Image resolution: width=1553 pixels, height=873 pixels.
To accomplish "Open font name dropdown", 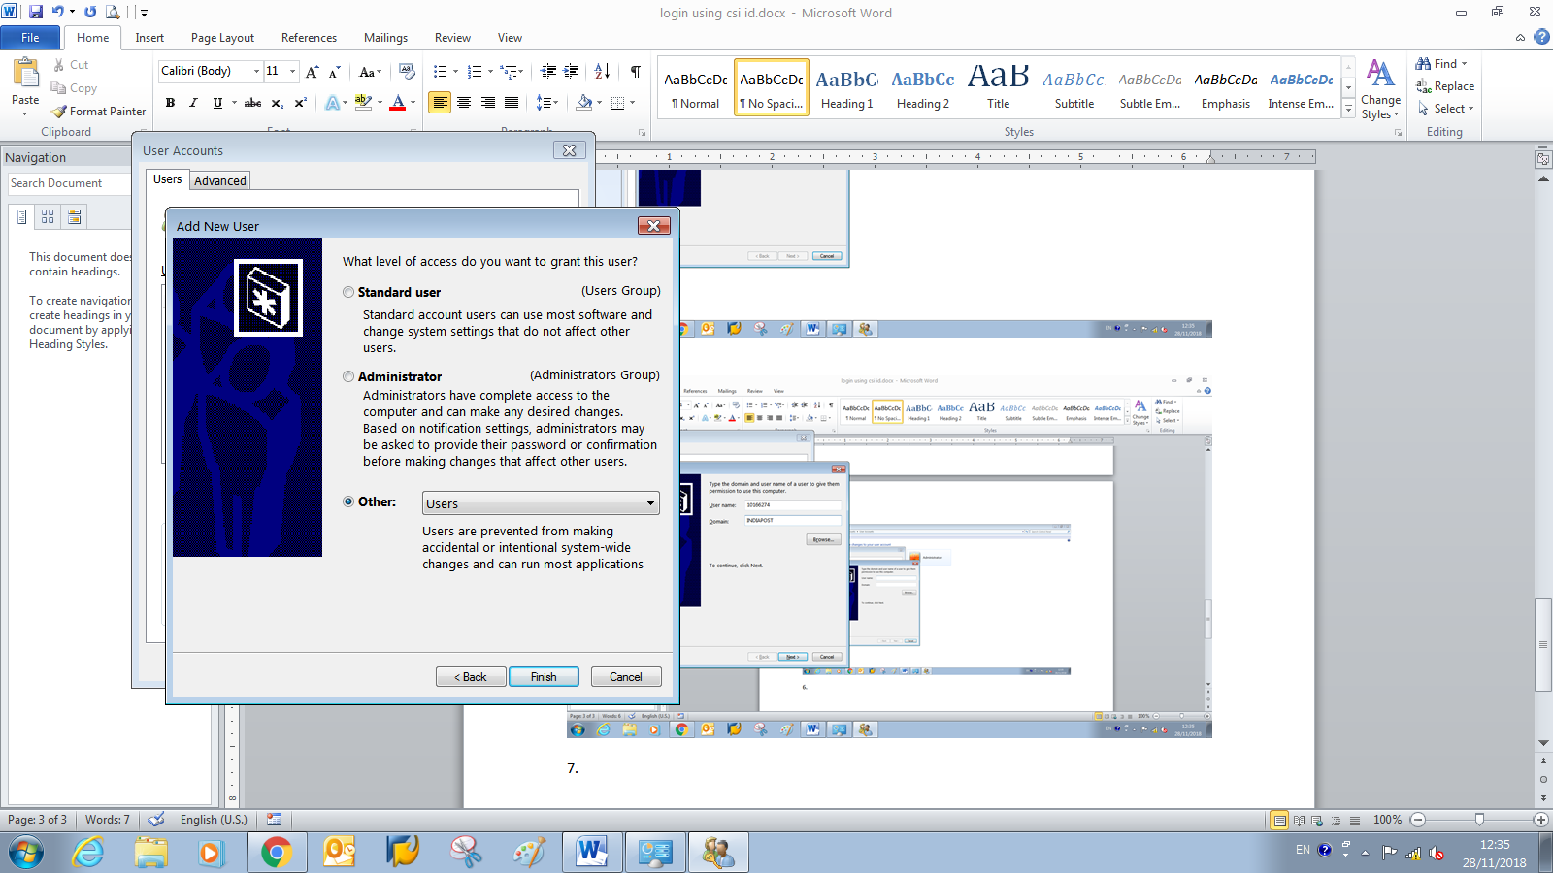I will pos(256,71).
